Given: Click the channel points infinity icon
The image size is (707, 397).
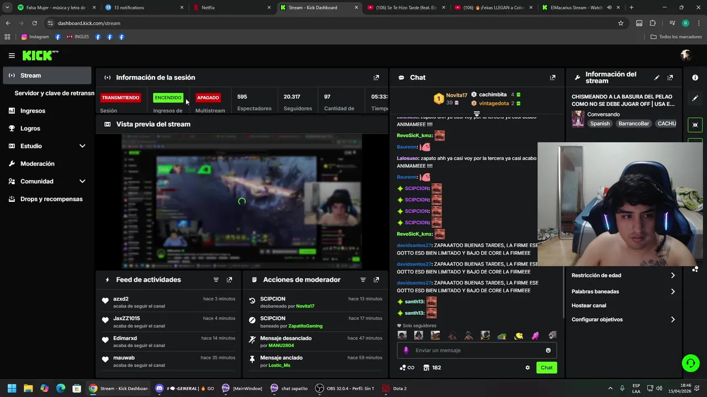Looking at the screenshot, I should click(x=407, y=368).
